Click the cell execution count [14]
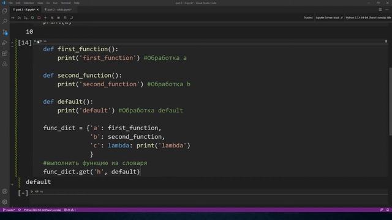This screenshot has height=220, width=392. click(24, 43)
